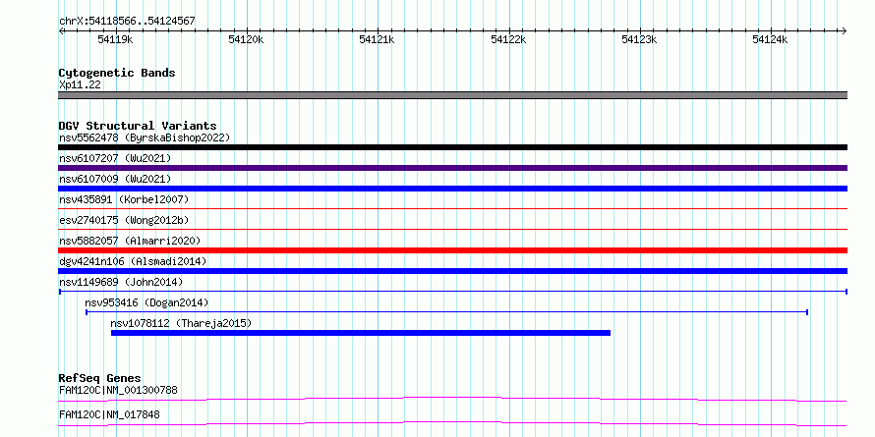The width and height of the screenshot is (875, 437).
Task: Click the gray Xp11.22 cytogenetic band bar
Action: point(452,95)
